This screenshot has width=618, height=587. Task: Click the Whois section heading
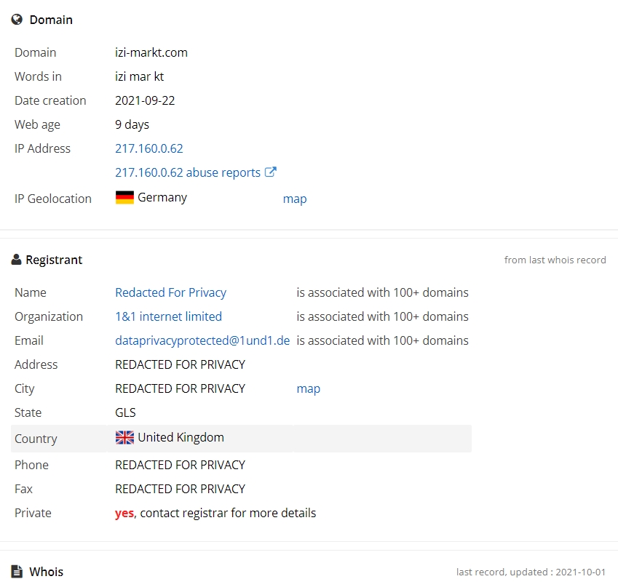click(46, 572)
